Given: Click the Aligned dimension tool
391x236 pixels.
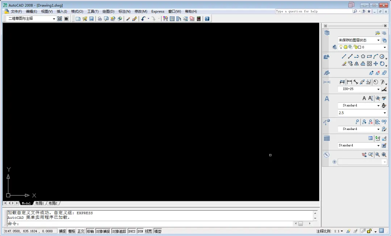Looking at the screenshot, I should coord(356,82).
